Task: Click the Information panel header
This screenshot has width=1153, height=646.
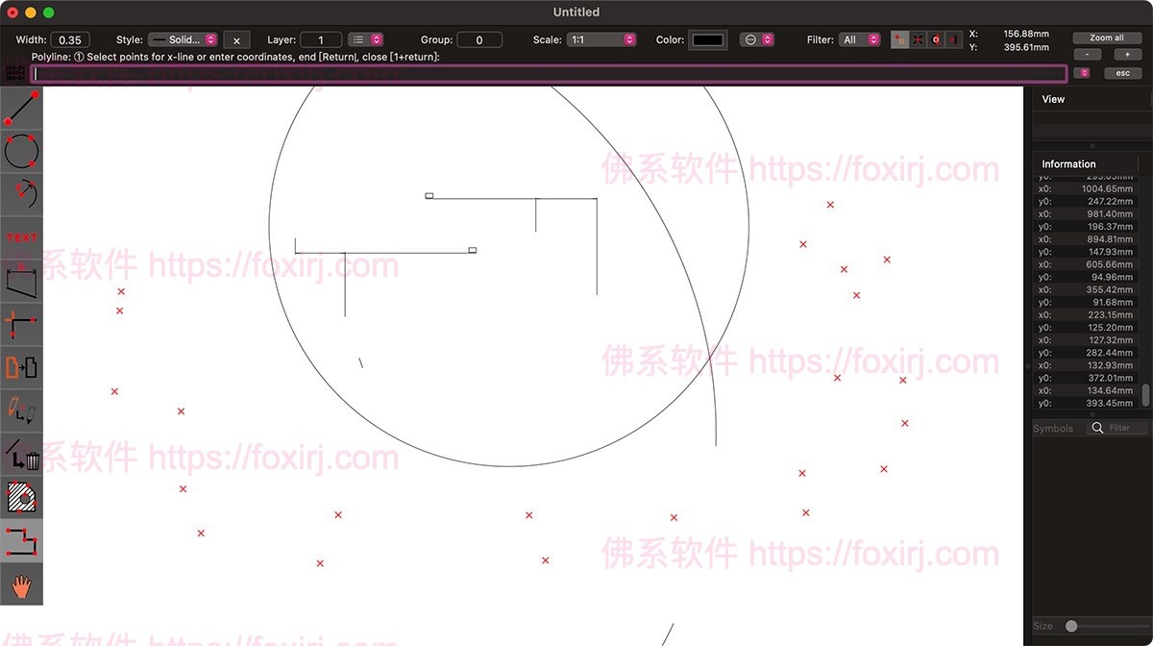Action: (x=1068, y=163)
